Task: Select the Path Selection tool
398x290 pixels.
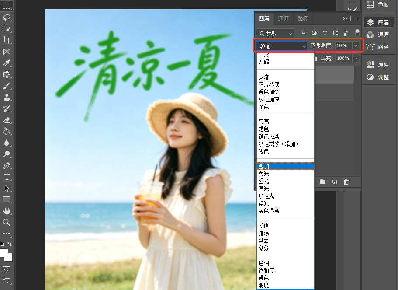Action: [7, 189]
